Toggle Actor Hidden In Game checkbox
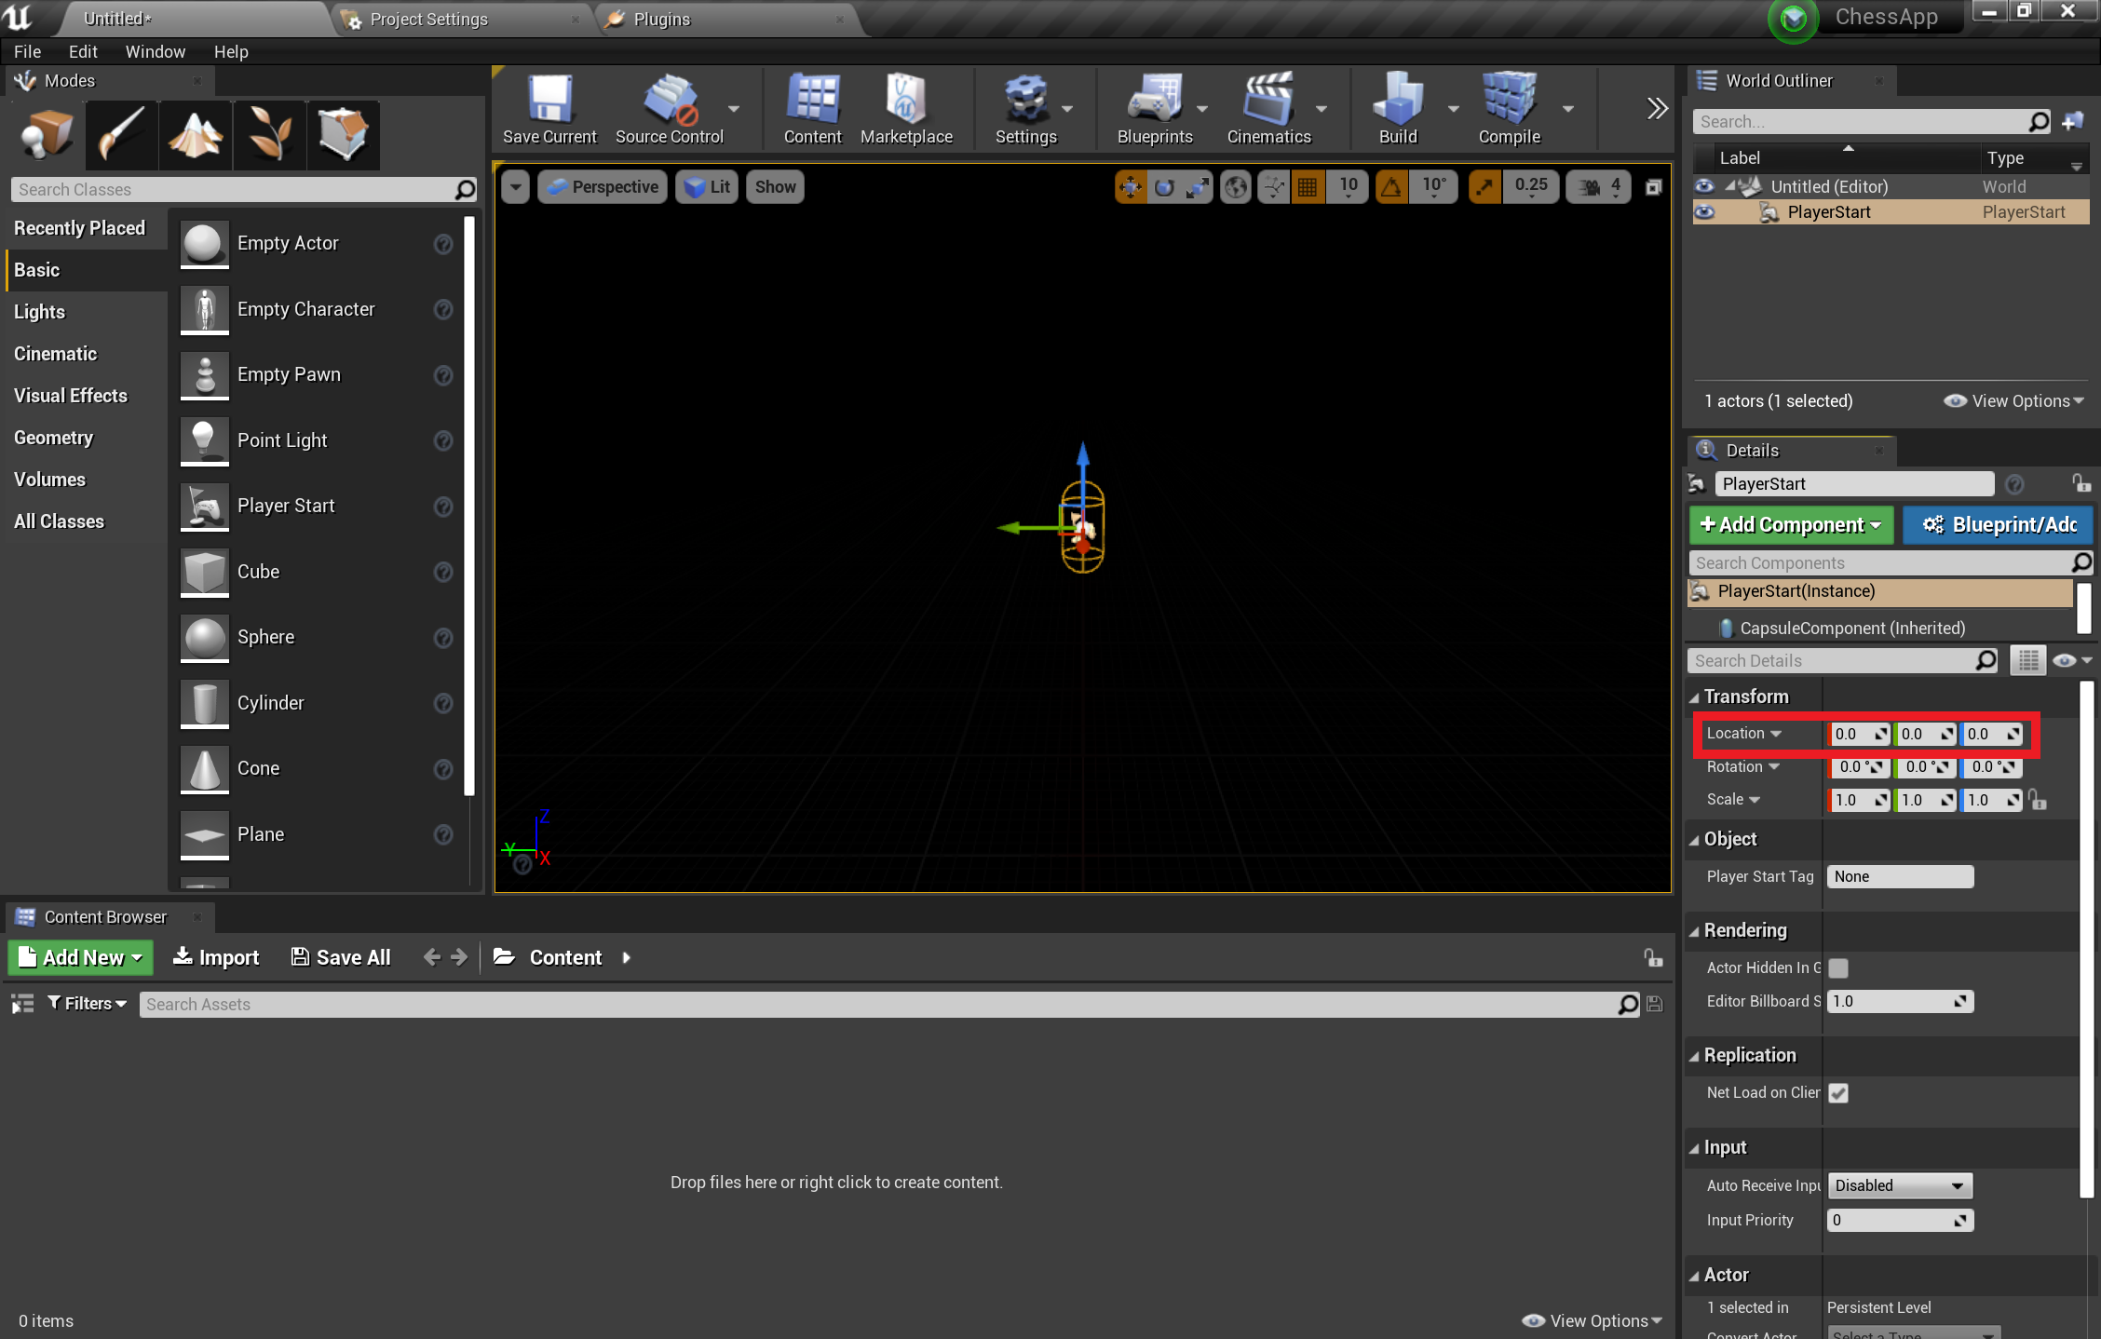This screenshot has height=1339, width=2101. pyautogui.click(x=1837, y=967)
